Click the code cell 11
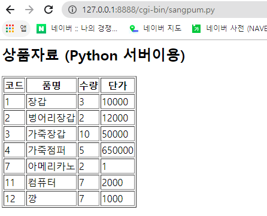 point(14,182)
